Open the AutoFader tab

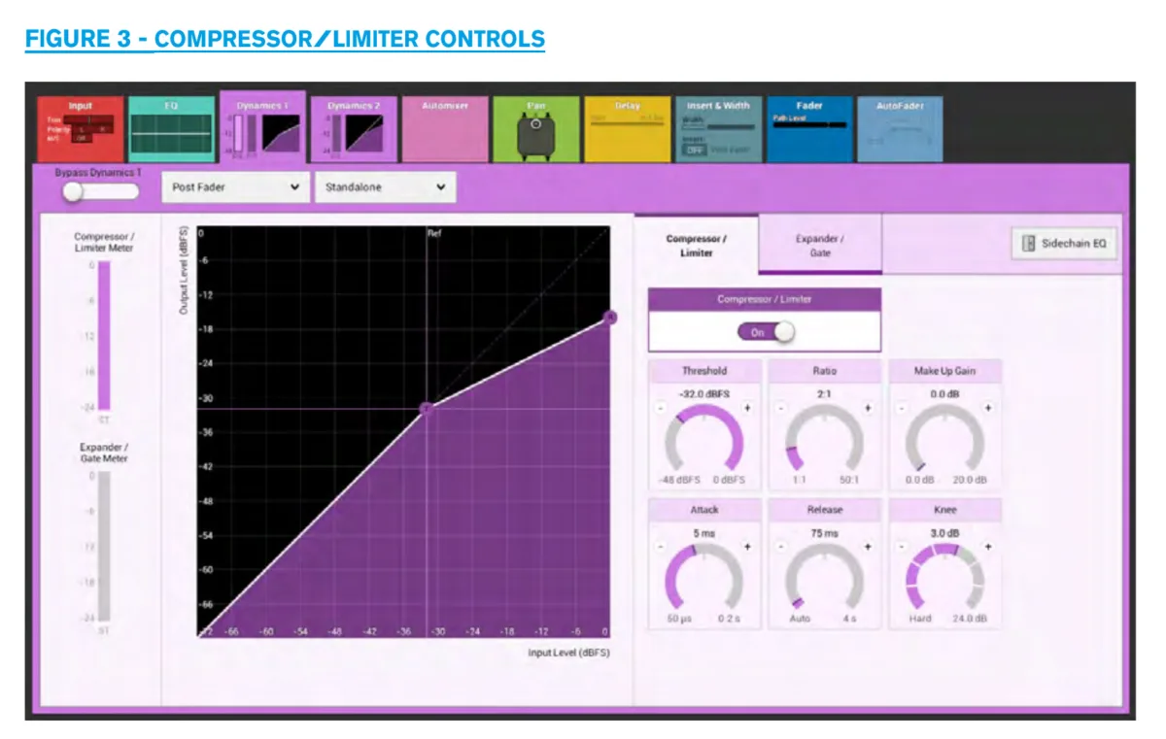[x=900, y=129]
